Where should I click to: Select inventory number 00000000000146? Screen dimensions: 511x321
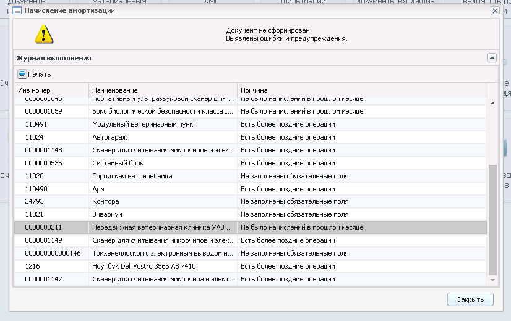pos(53,253)
